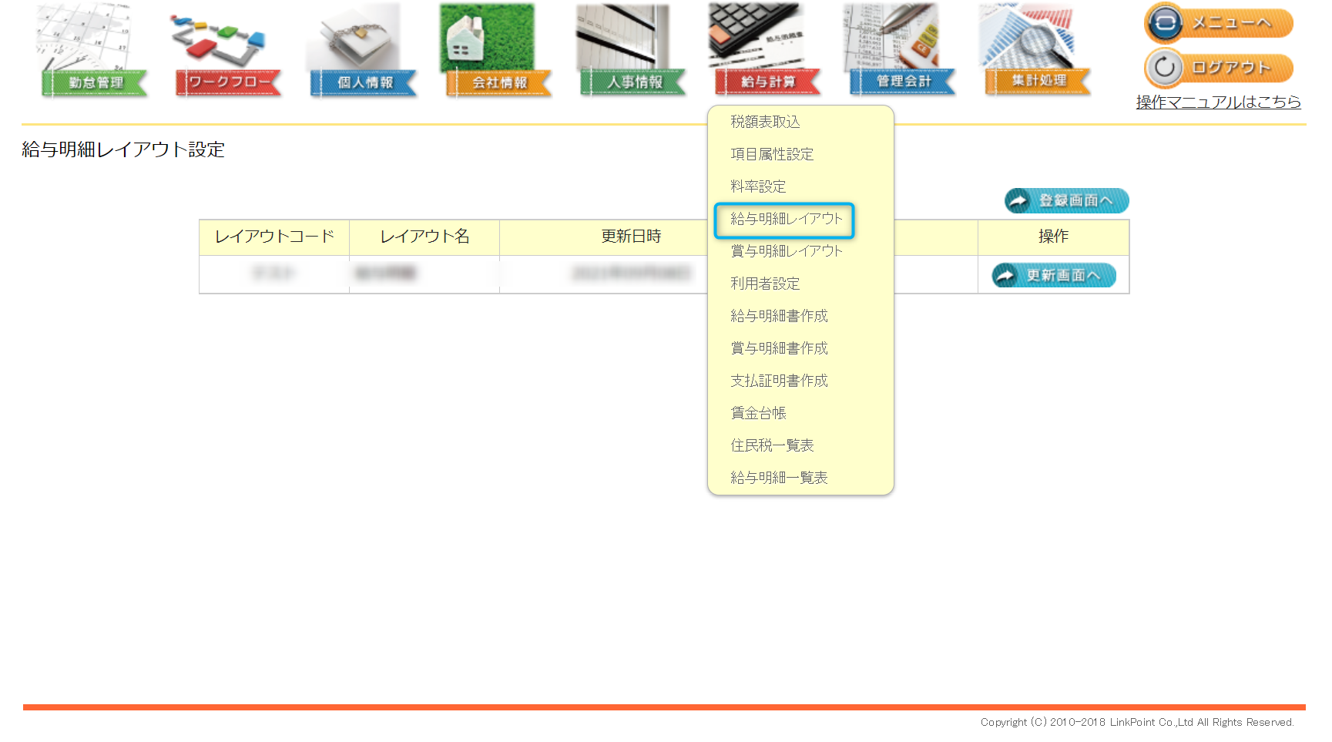
Task: Open 賞与明細レイアウト menu item
Action: pyautogui.click(x=786, y=251)
